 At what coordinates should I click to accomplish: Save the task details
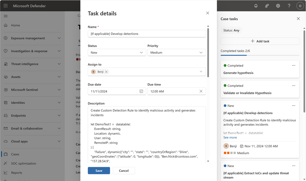tap(99, 171)
